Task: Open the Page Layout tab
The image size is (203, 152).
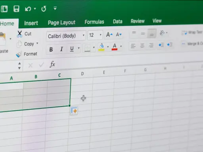Action: pos(61,23)
